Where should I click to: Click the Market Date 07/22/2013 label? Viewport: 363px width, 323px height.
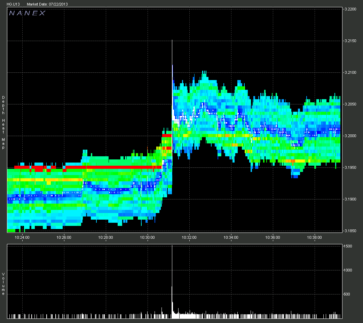tap(47, 4)
